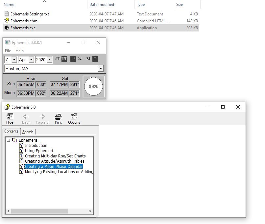Click the Hide toolbar icon in help viewer
Screen dimensions: 265x224
pyautogui.click(x=10, y=117)
